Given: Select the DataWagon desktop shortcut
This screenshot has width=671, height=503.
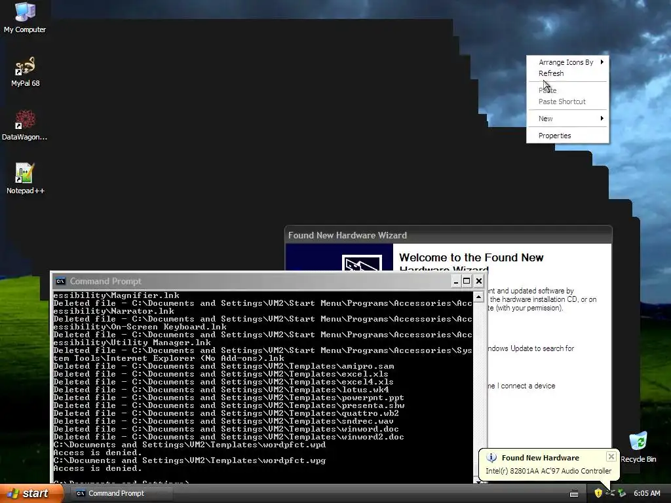Looking at the screenshot, I should [x=25, y=125].
